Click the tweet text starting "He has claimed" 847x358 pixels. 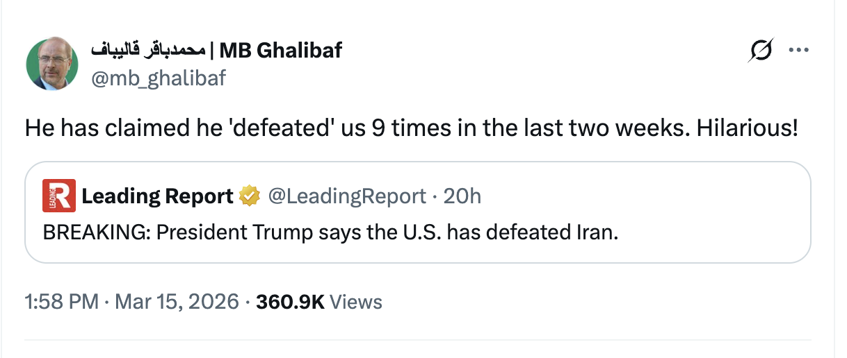410,128
